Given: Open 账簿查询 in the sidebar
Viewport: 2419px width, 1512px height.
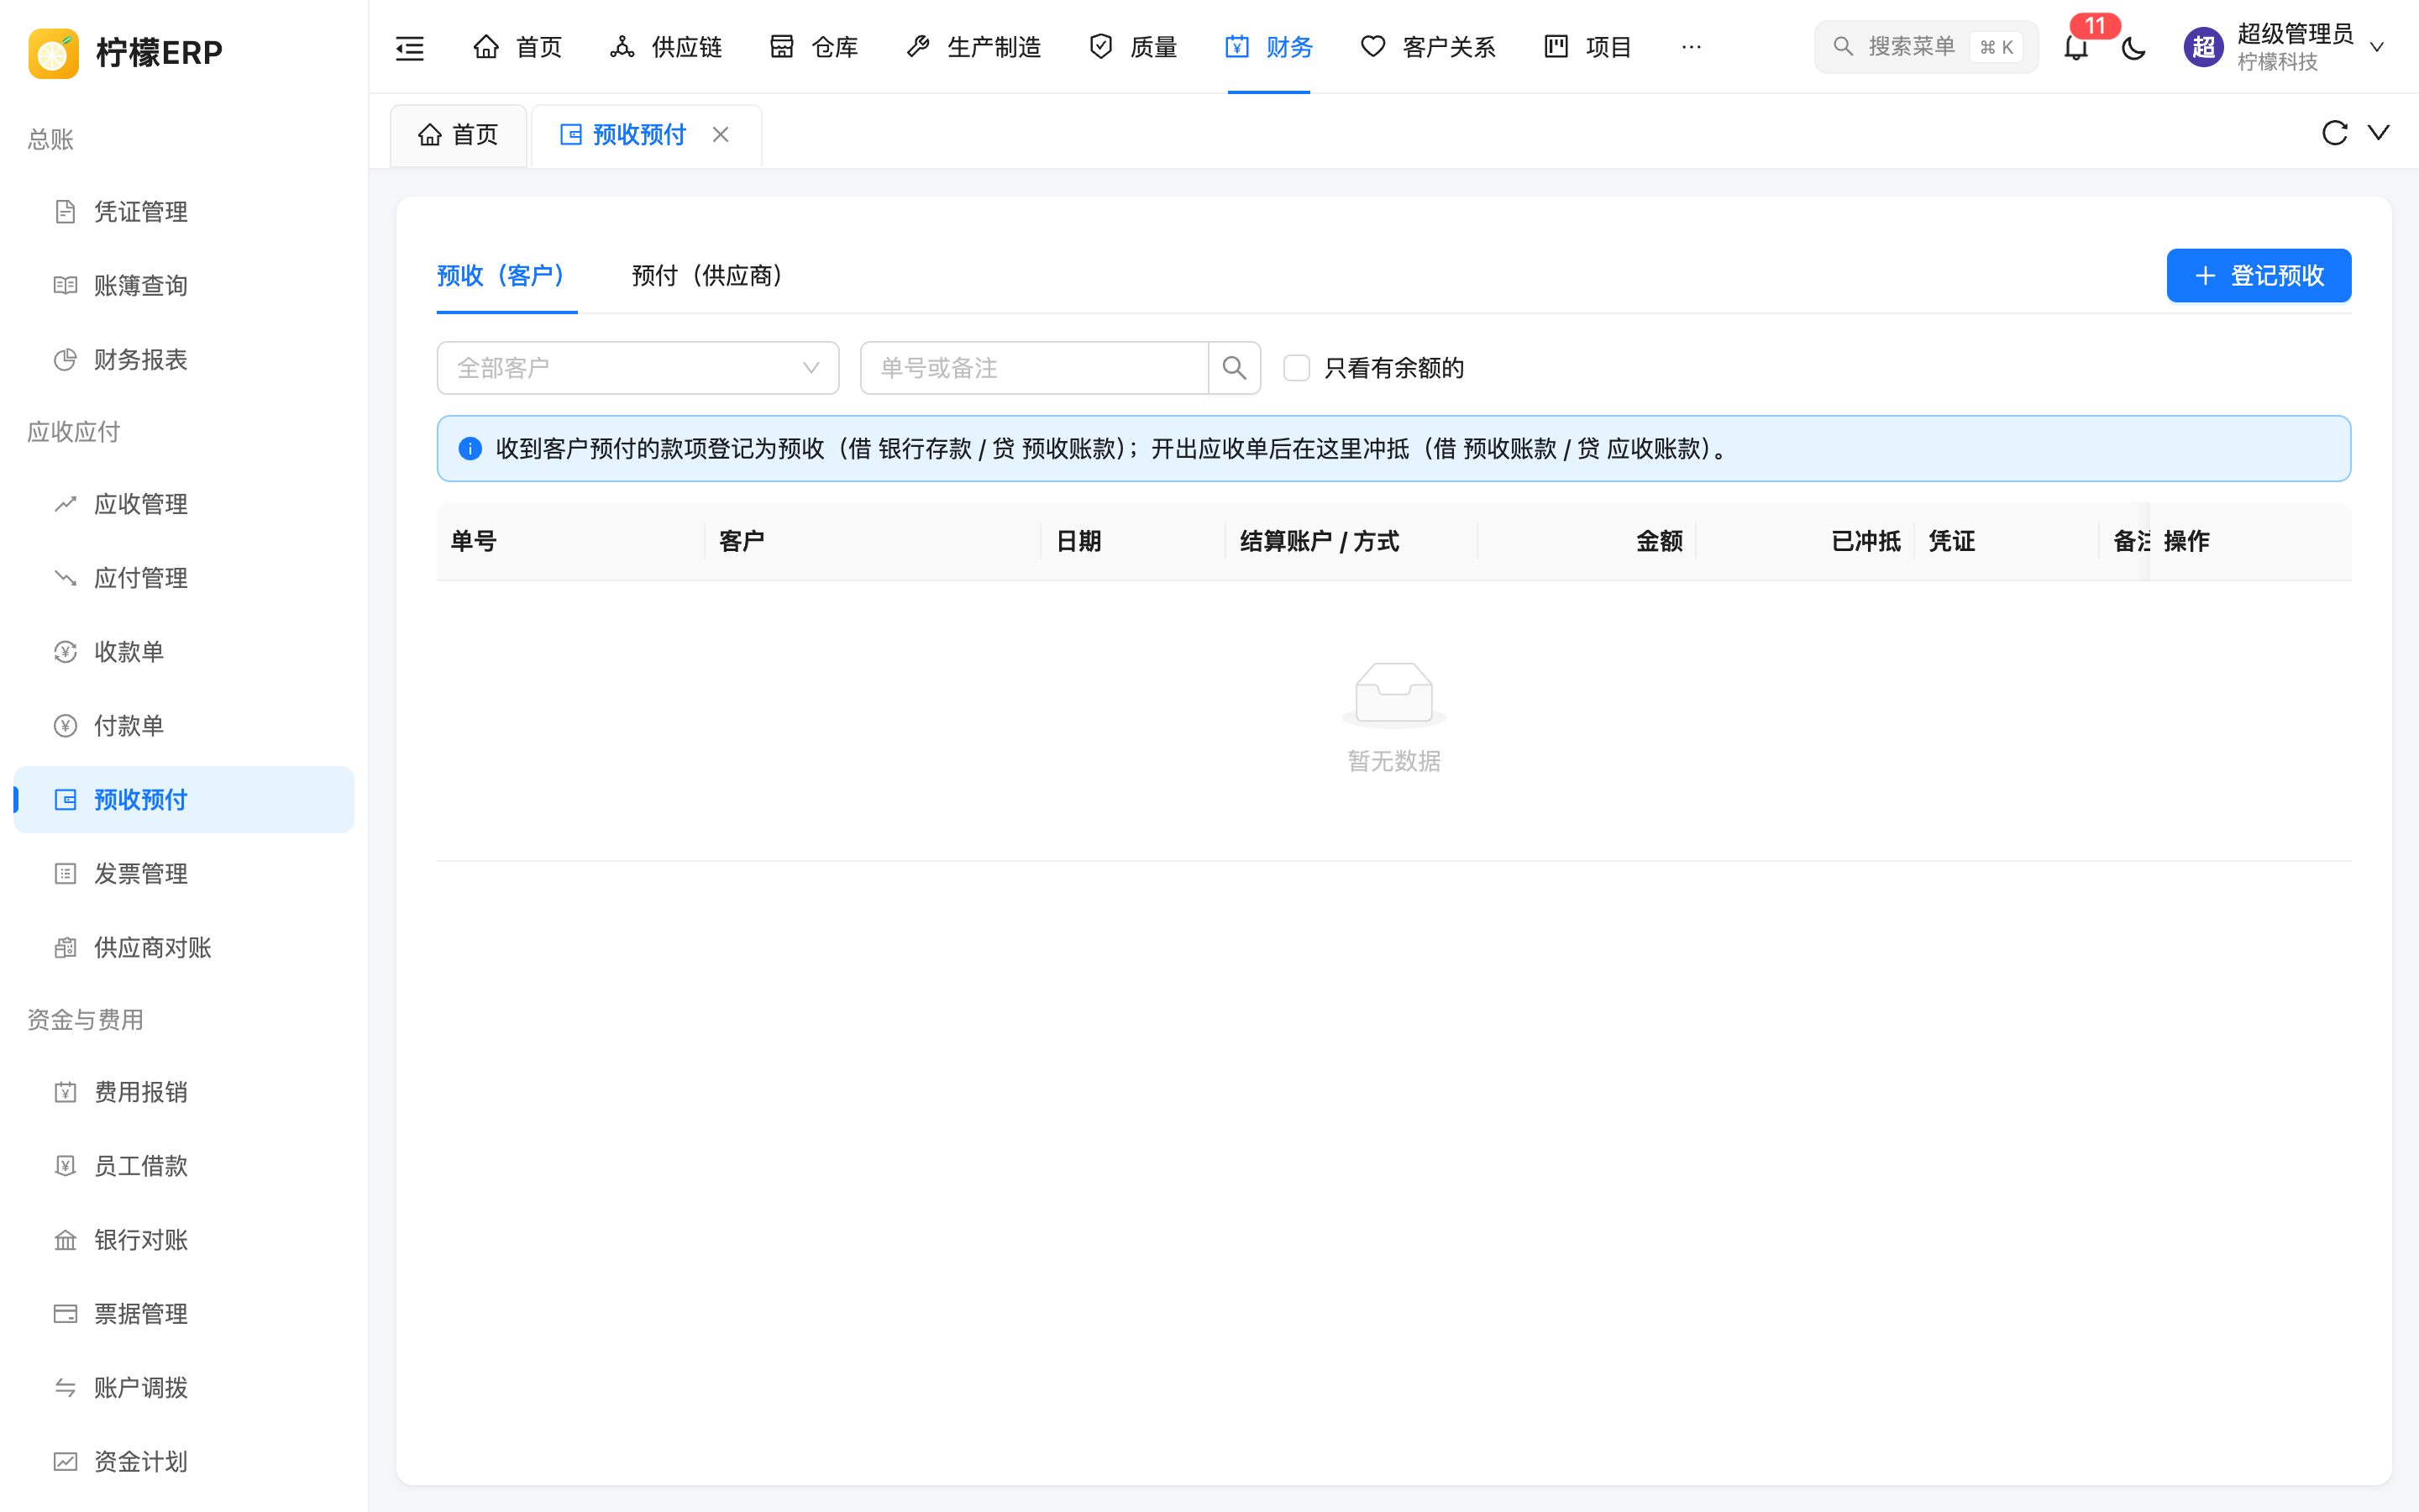Looking at the screenshot, I should [184, 286].
